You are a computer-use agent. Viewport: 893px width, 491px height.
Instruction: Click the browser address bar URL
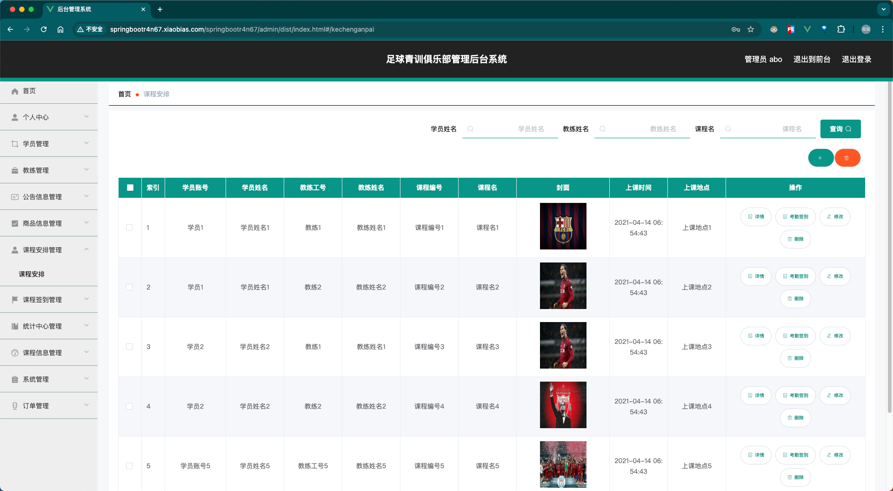click(x=242, y=29)
